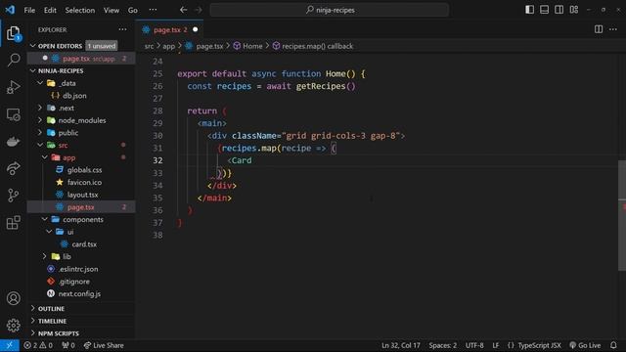This screenshot has width=626, height=352.
Task: Open Run and Debug view
Action: 13,87
